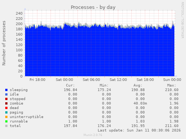Select the 'stopped' legend label
This screenshot has height=139, width=186.
[18, 99]
